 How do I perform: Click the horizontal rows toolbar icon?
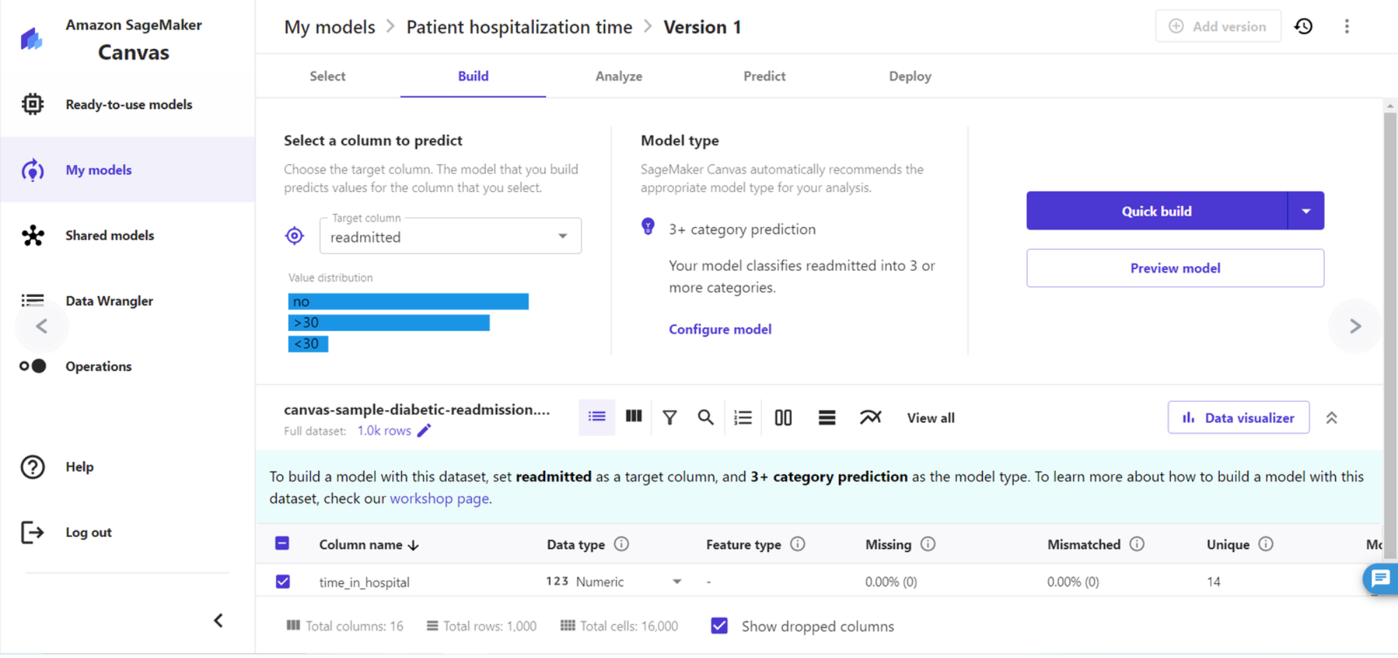827,418
